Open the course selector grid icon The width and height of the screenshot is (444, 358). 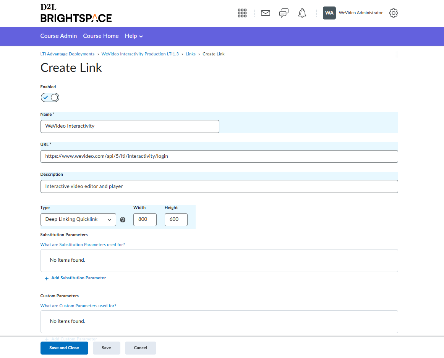coord(242,13)
